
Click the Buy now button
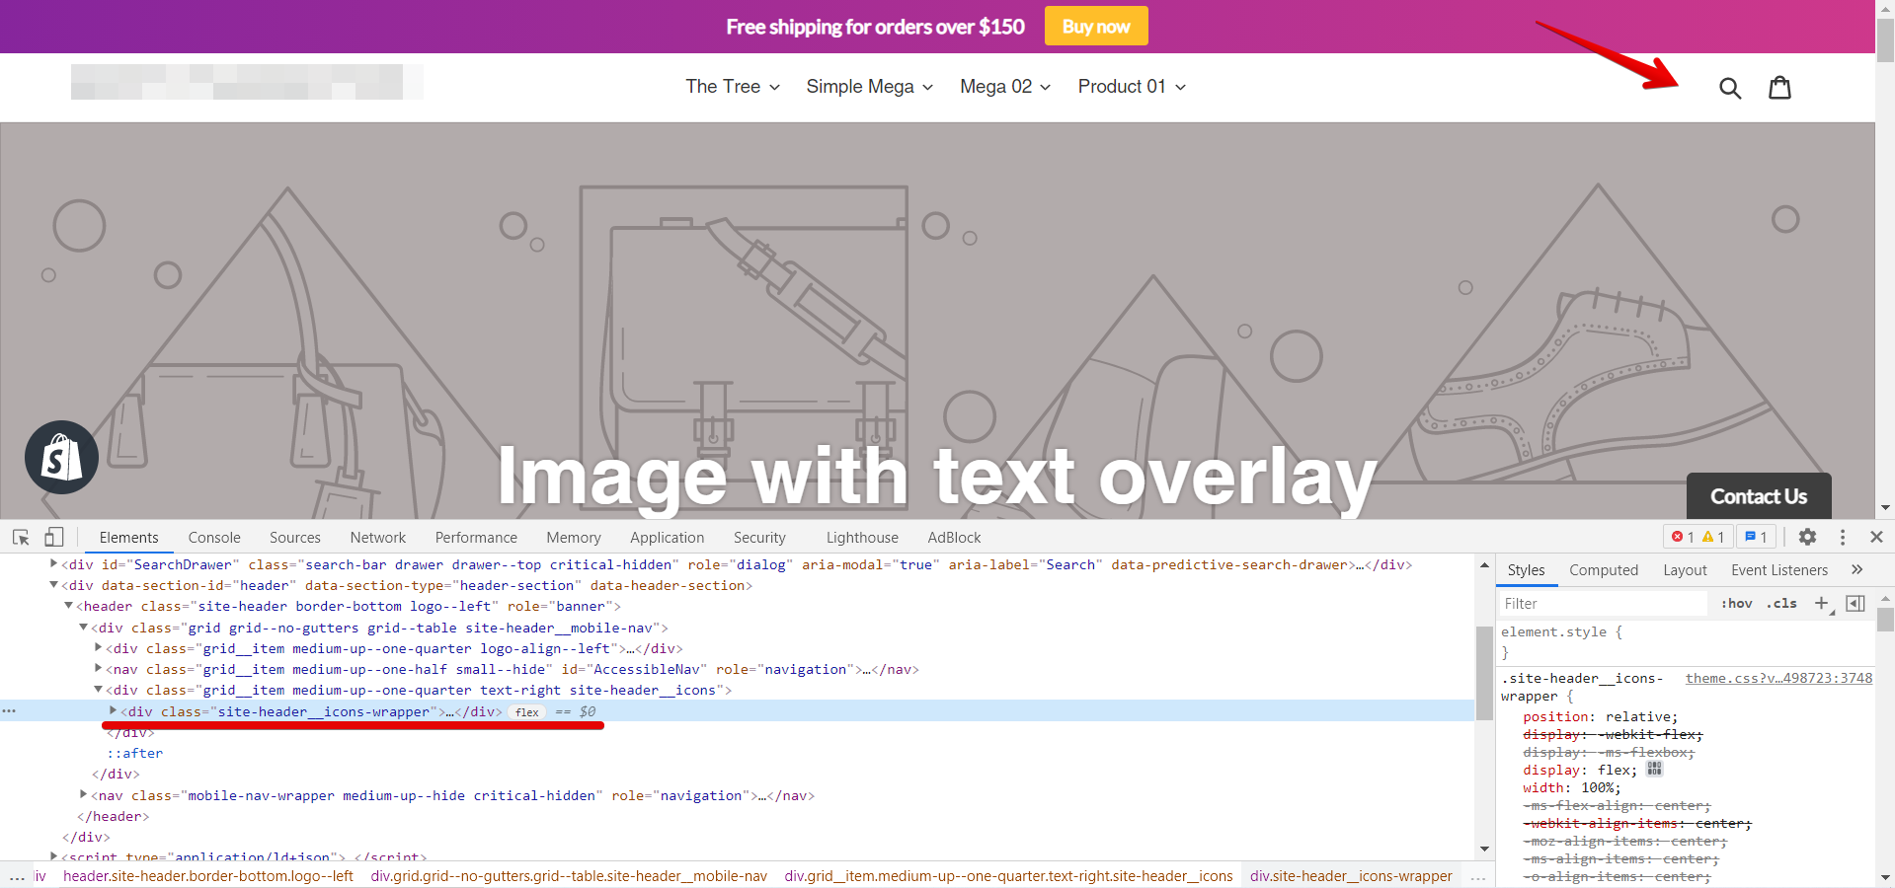1096,27
